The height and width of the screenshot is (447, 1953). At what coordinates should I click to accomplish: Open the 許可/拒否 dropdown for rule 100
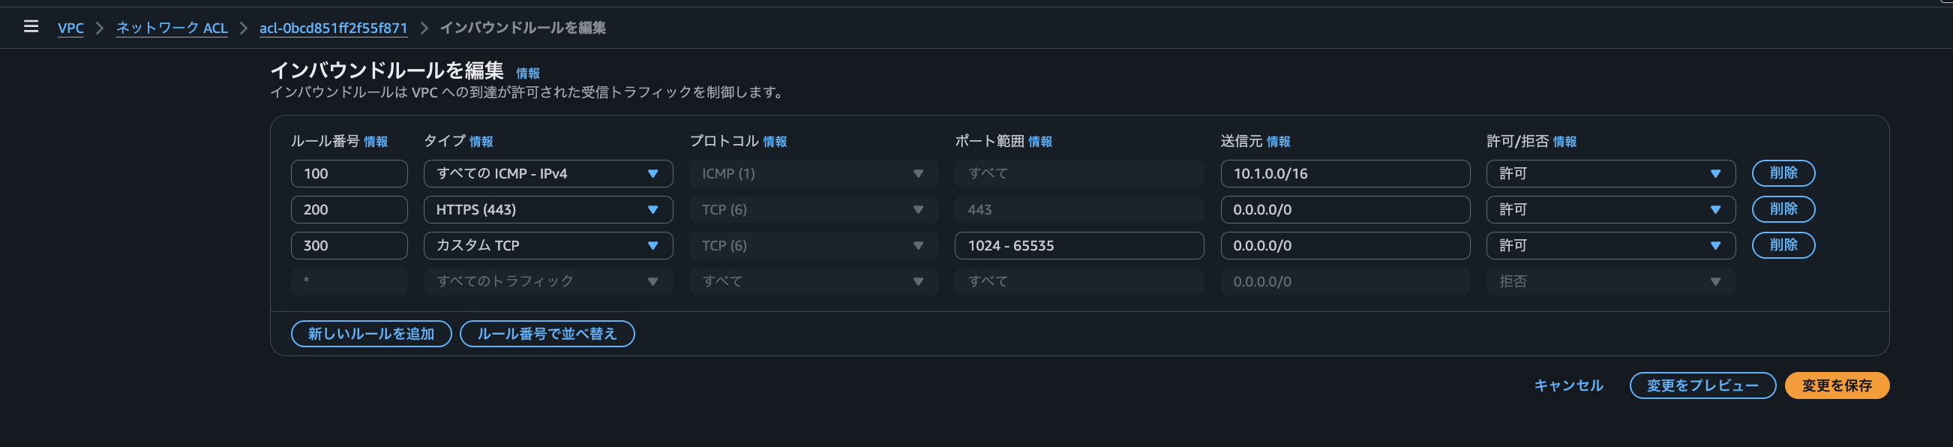[1609, 172]
